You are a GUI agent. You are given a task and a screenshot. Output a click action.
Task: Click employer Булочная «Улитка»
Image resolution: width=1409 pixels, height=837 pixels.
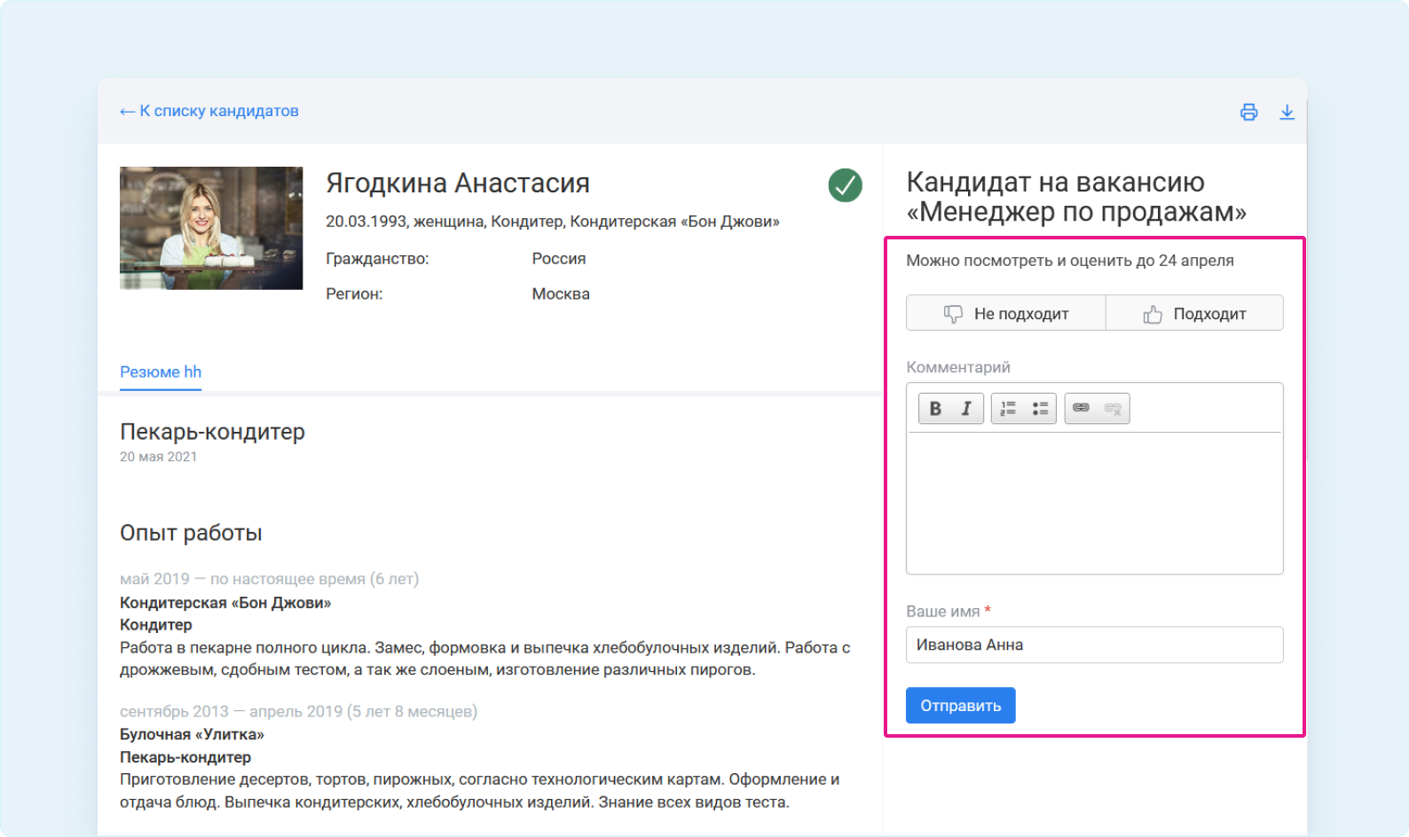[192, 734]
